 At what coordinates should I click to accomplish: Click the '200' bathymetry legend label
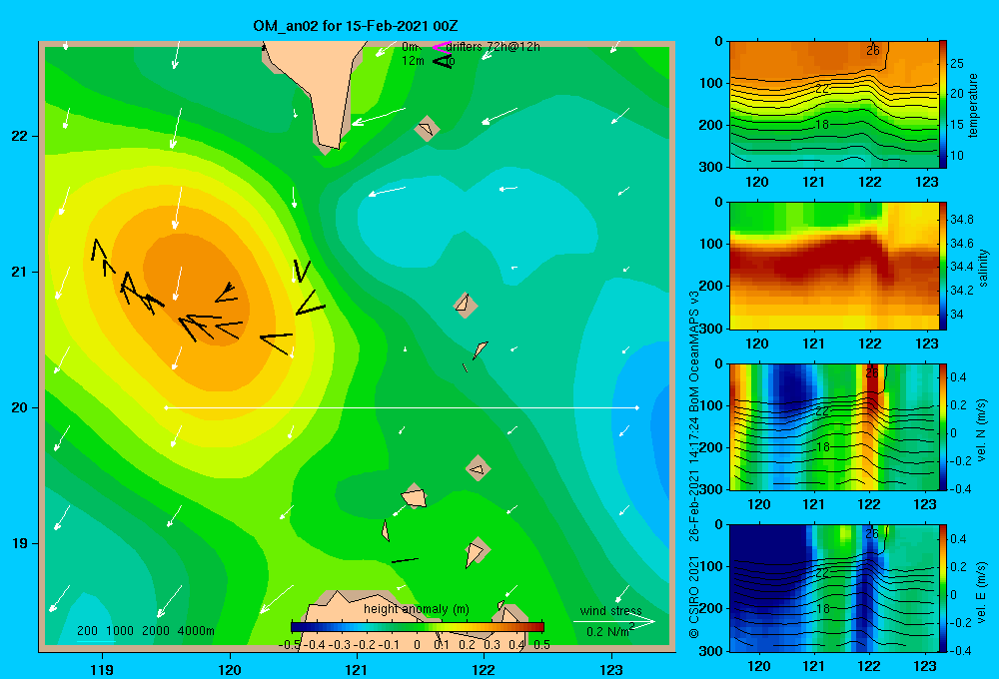coord(87,631)
